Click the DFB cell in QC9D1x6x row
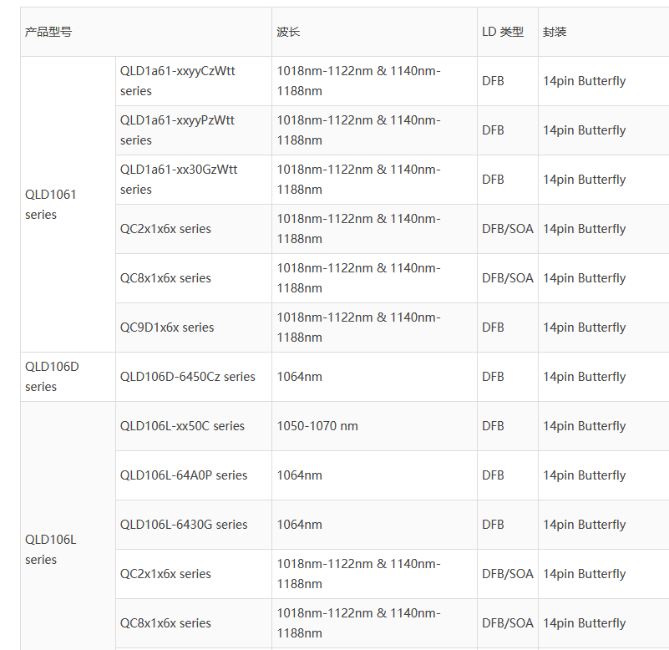This screenshot has height=650, width=669. coord(493,328)
